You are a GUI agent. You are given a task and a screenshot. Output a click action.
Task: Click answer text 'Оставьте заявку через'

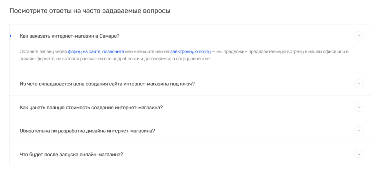43,51
